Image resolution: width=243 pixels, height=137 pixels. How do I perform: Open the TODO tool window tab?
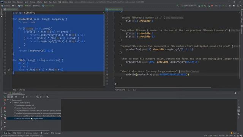point(17,133)
